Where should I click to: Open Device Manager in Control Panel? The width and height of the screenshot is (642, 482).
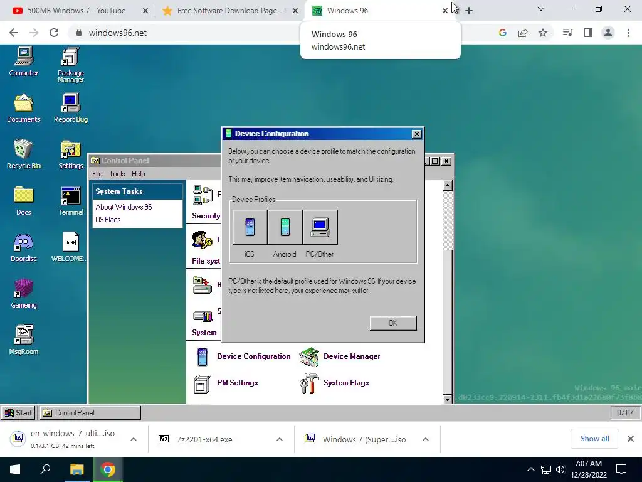pyautogui.click(x=340, y=356)
